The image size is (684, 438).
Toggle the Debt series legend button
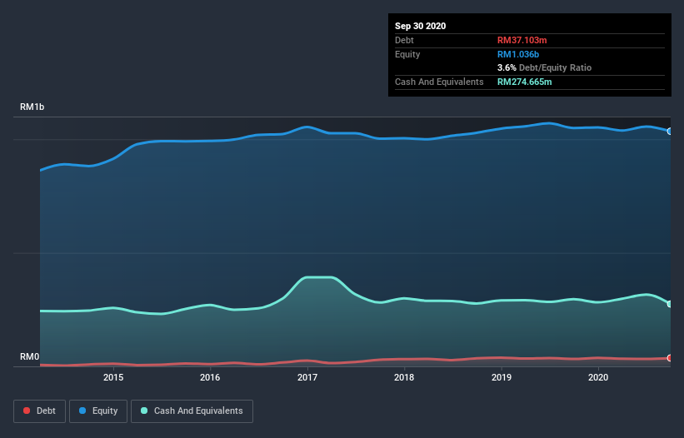pyautogui.click(x=39, y=411)
